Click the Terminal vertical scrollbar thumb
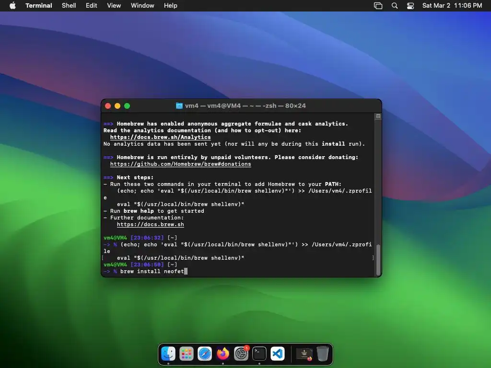 (x=378, y=260)
